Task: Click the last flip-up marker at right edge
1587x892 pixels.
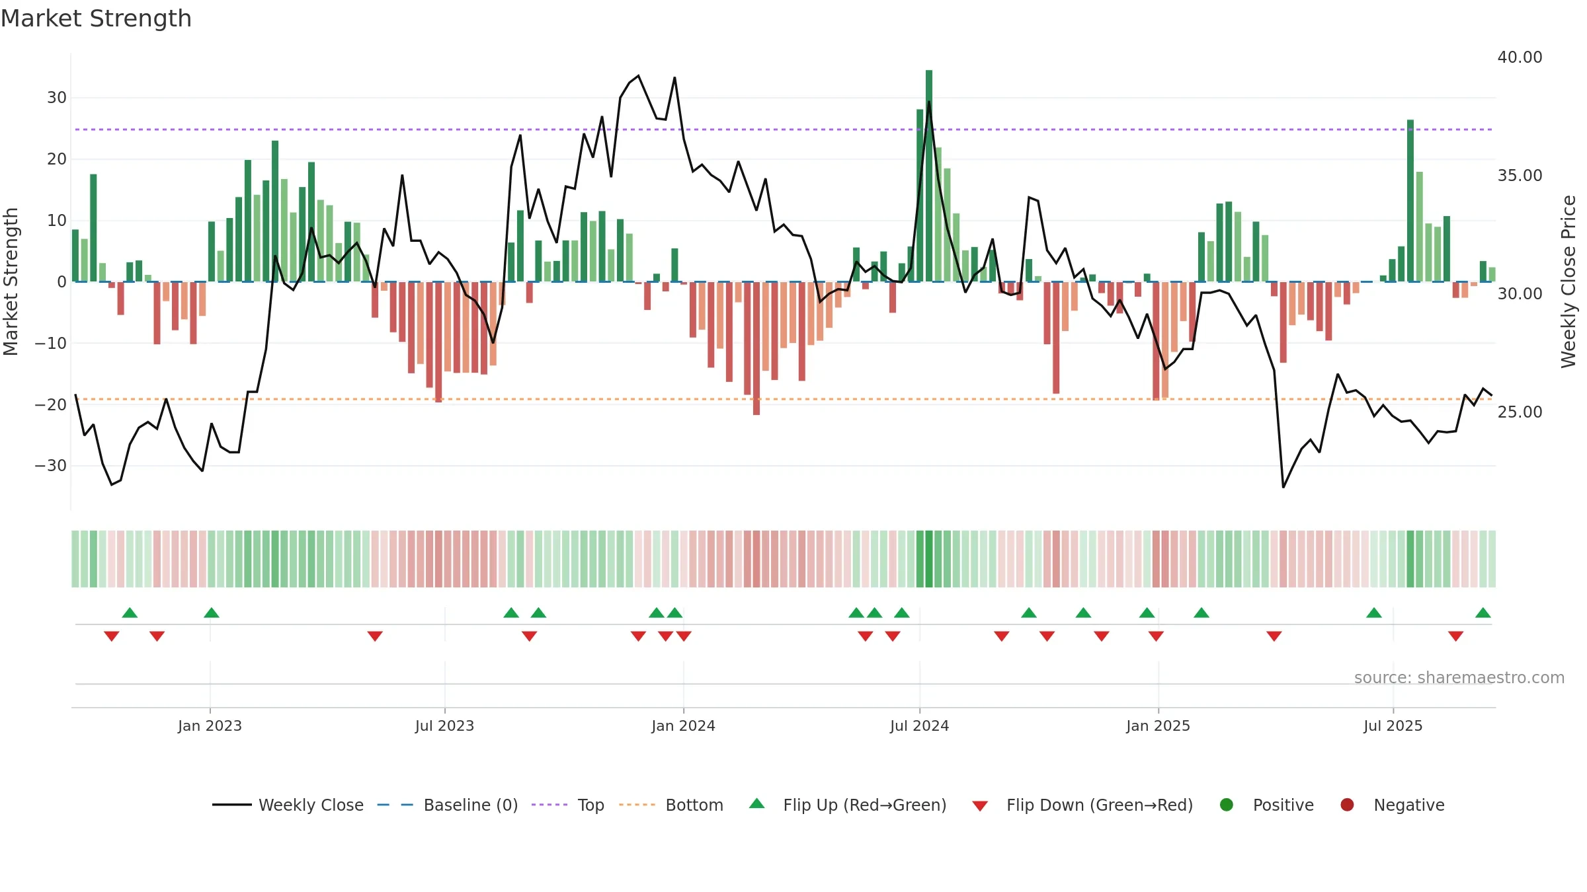Action: click(1483, 613)
